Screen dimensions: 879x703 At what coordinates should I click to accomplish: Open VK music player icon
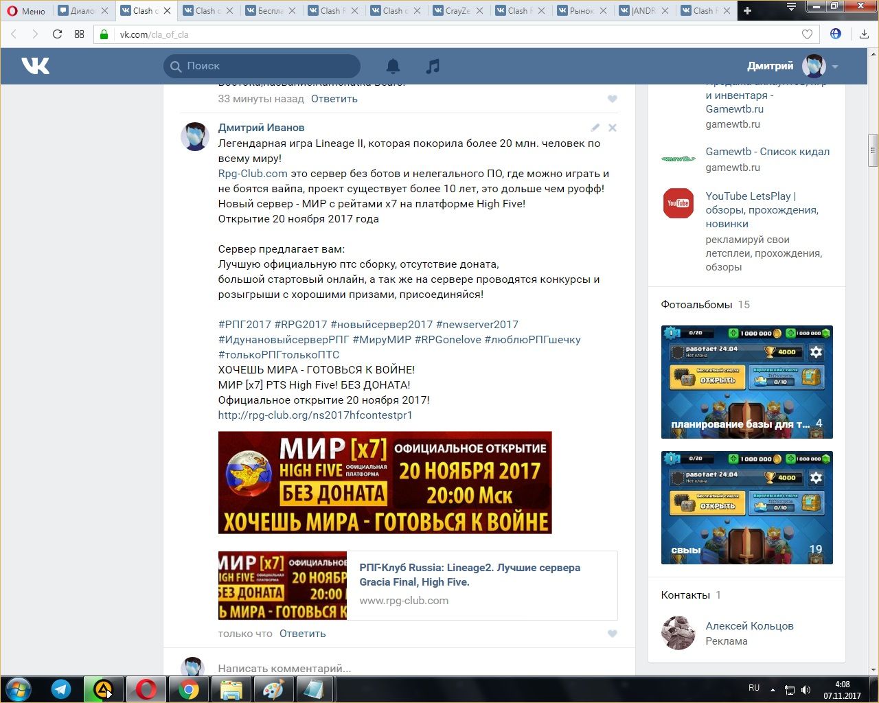point(432,66)
